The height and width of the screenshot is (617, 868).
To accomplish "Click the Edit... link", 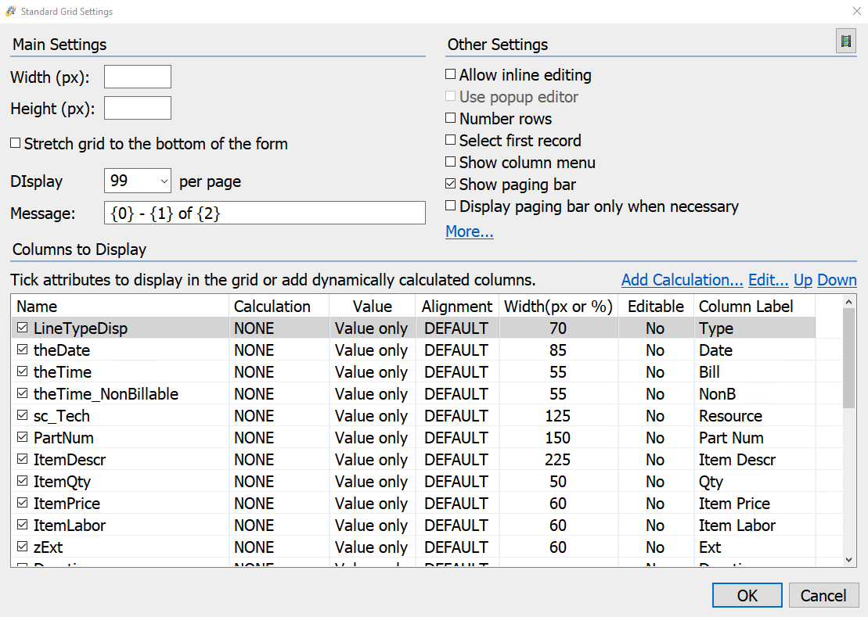I will [x=769, y=280].
